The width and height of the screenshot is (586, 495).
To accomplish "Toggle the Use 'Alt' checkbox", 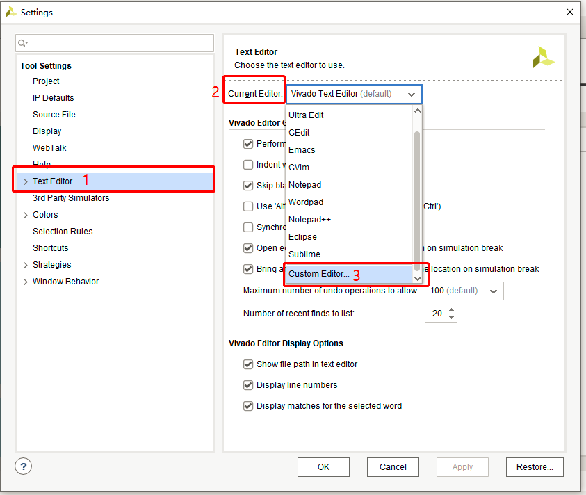I will [x=248, y=206].
